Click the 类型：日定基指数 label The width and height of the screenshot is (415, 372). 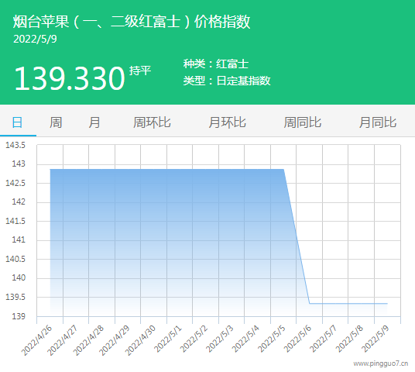(227, 81)
